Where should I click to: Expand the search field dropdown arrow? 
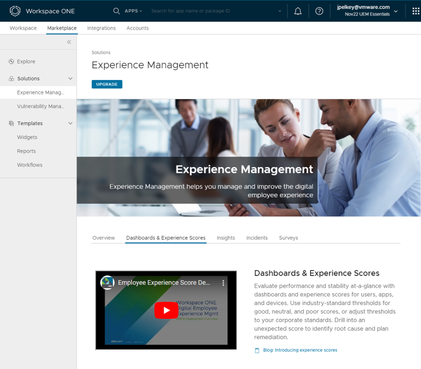[280, 11]
